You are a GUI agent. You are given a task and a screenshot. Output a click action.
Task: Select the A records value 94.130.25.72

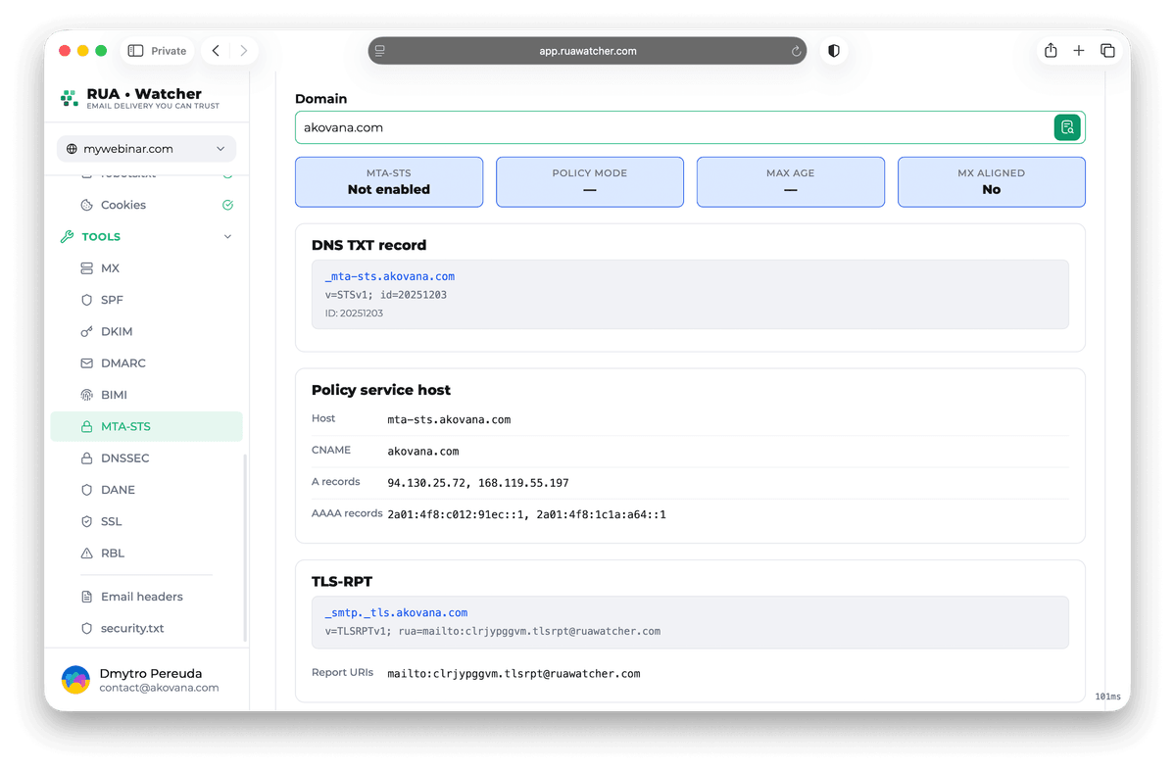(427, 483)
